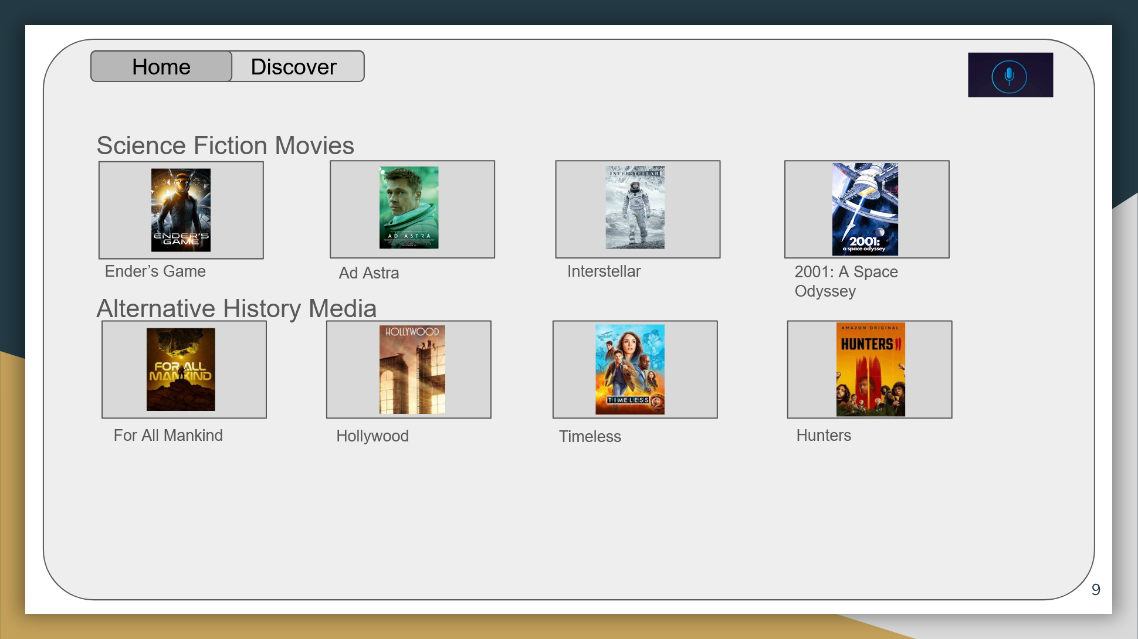The height and width of the screenshot is (639, 1138).
Task: Click the Ad Astra title label
Action: pyautogui.click(x=369, y=273)
